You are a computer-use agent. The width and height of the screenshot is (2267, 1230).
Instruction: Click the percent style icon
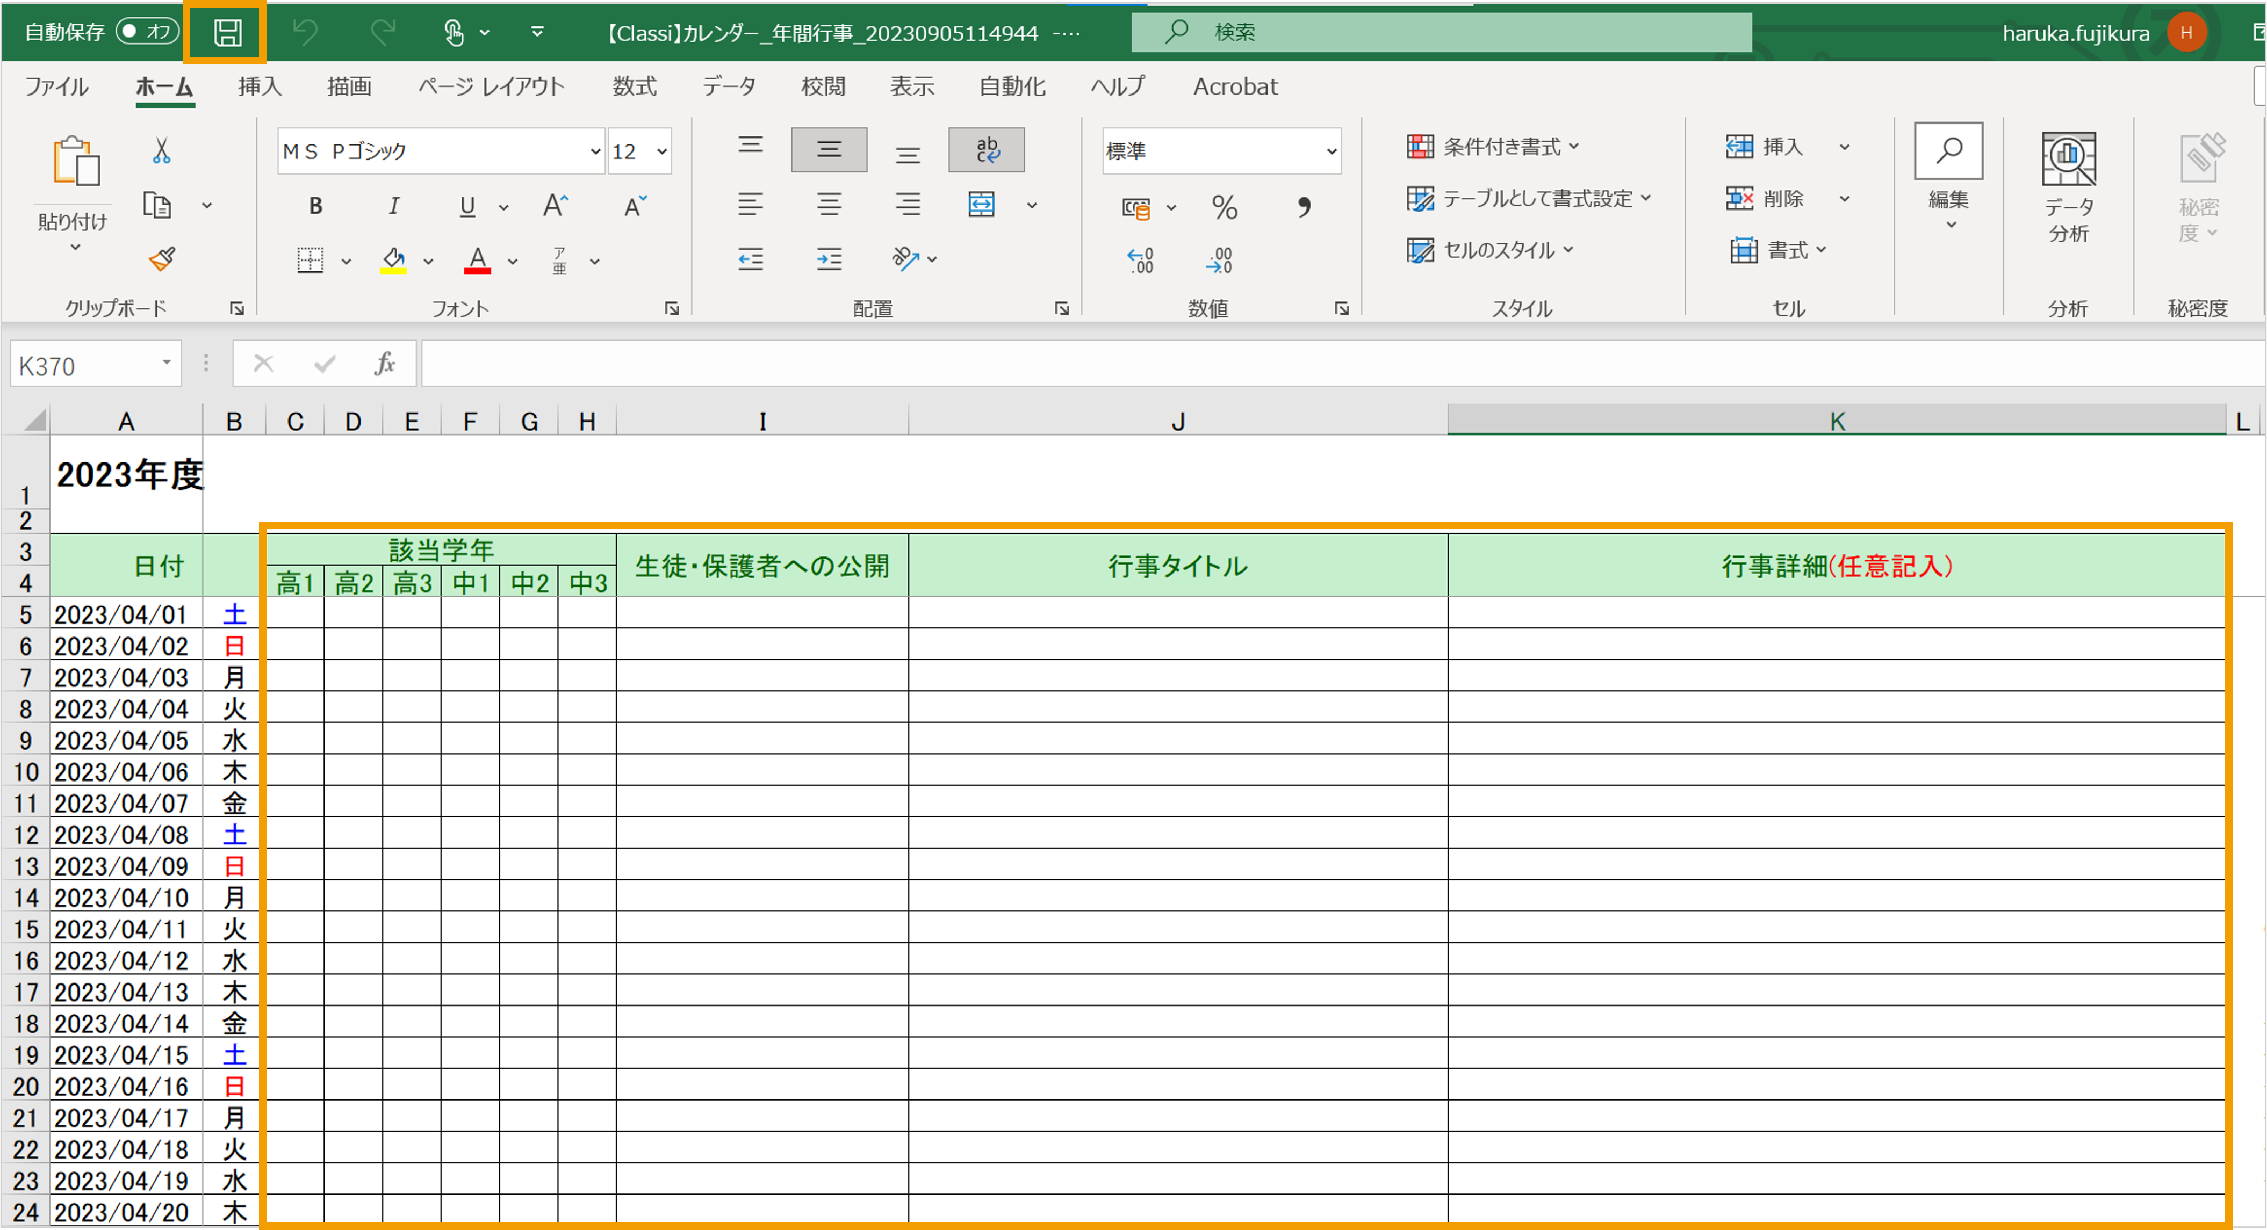(x=1224, y=207)
